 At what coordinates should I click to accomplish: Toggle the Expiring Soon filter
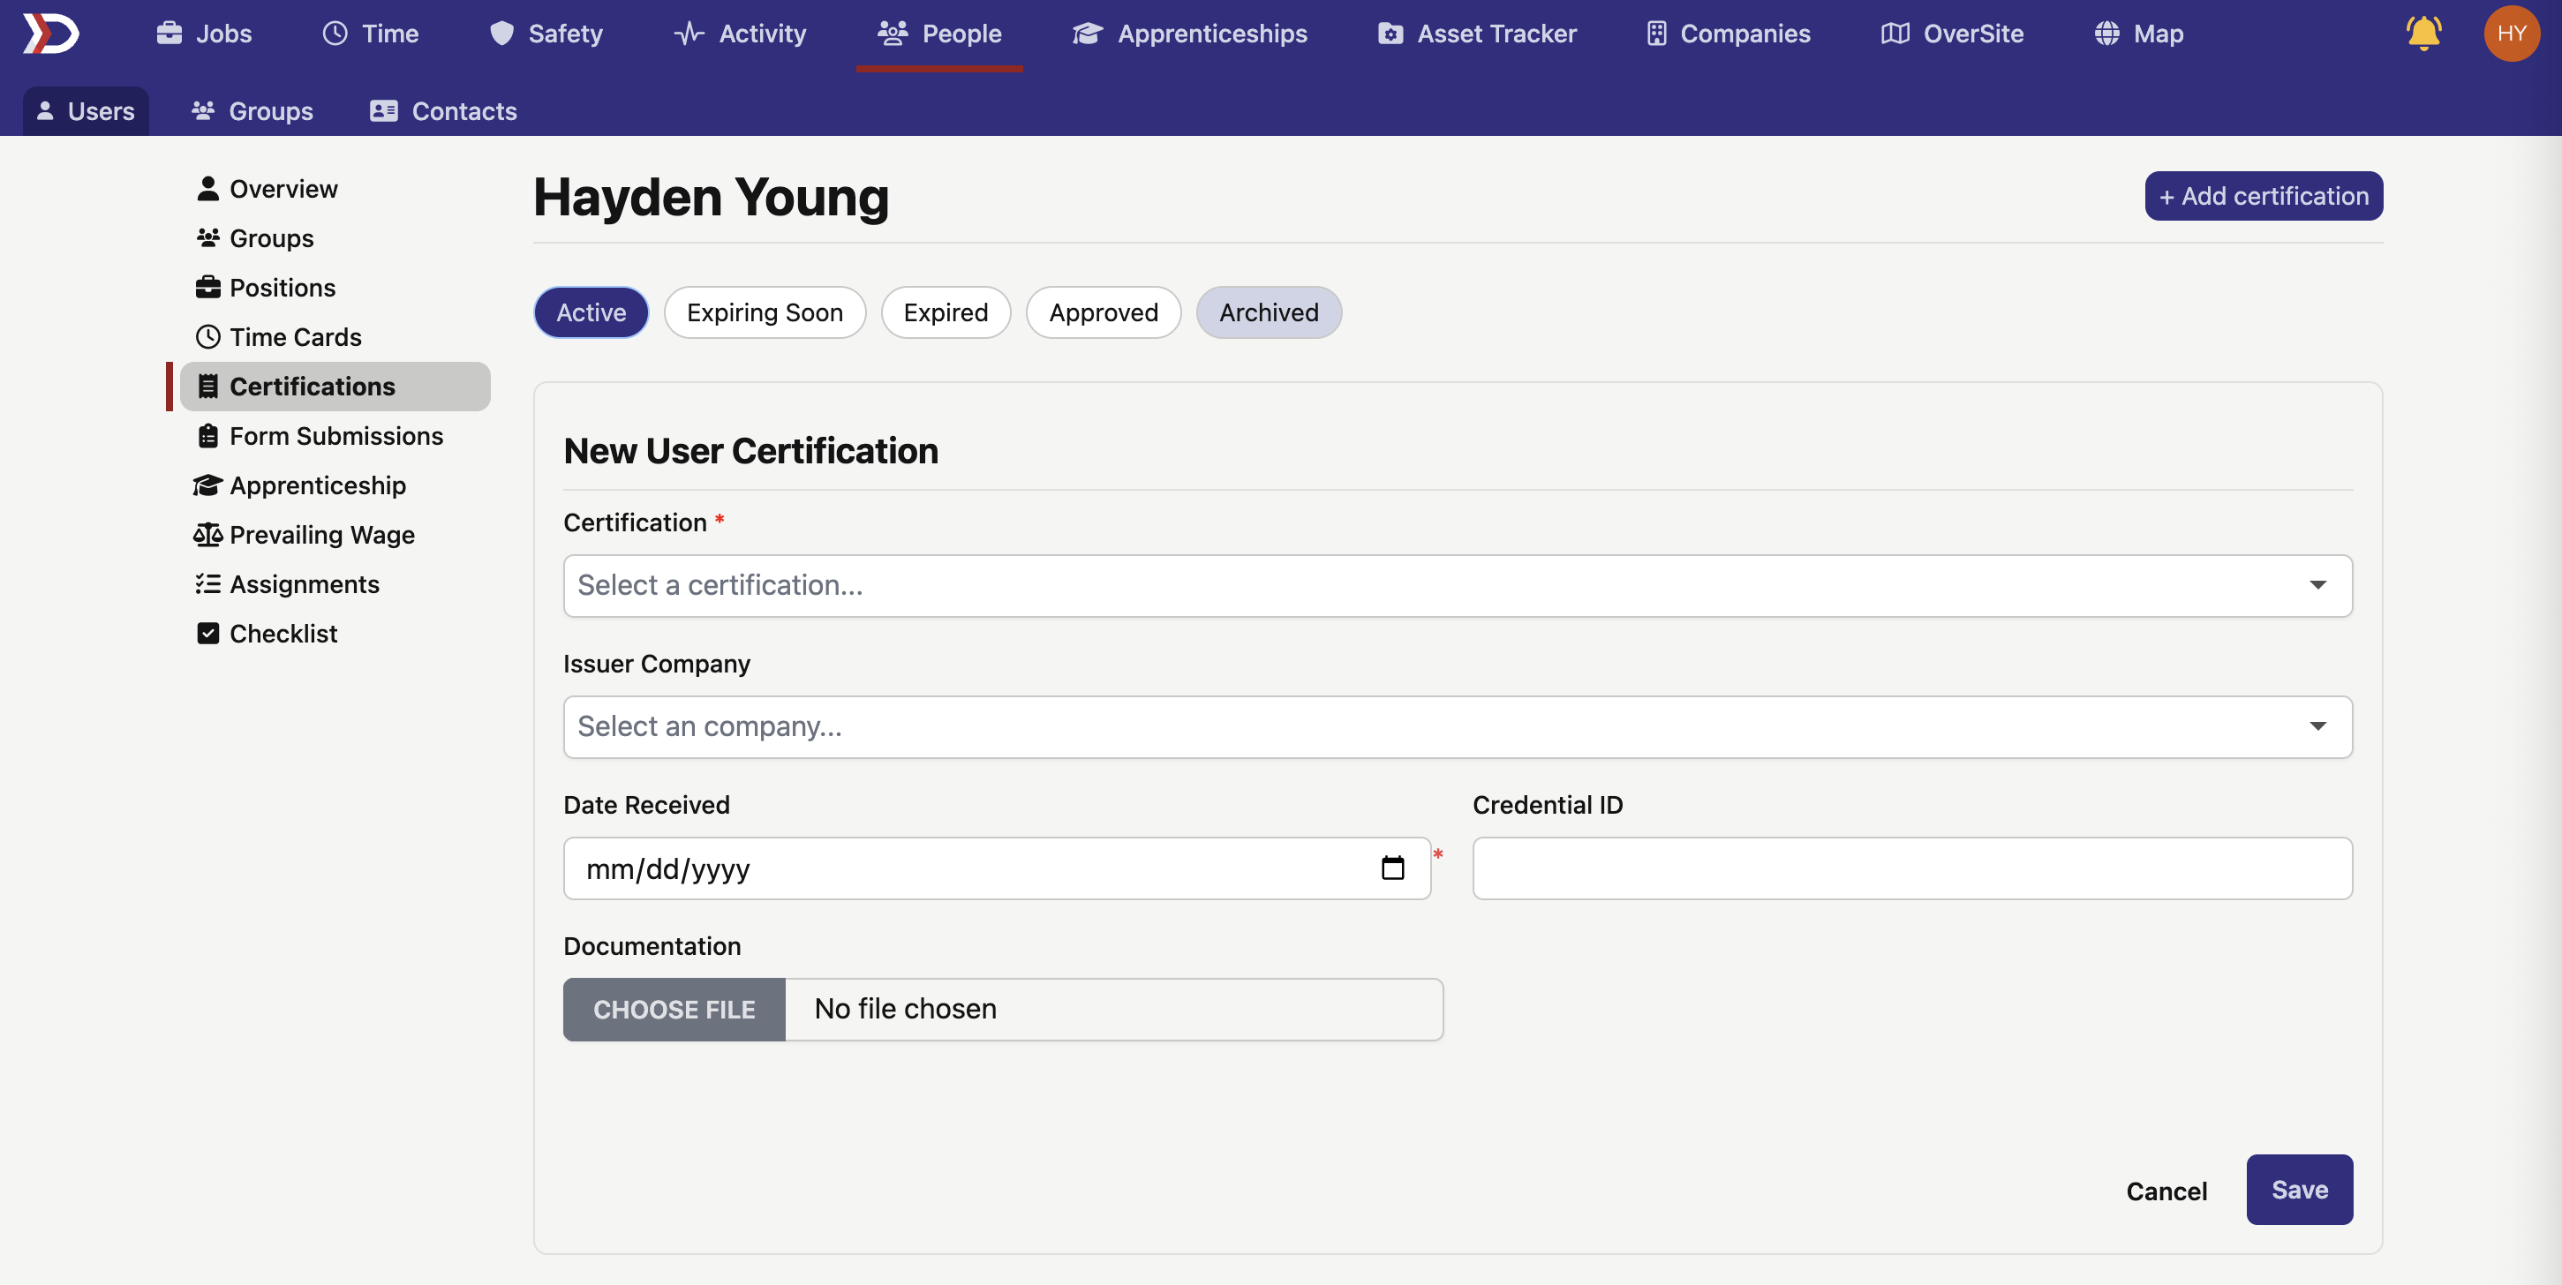(764, 312)
